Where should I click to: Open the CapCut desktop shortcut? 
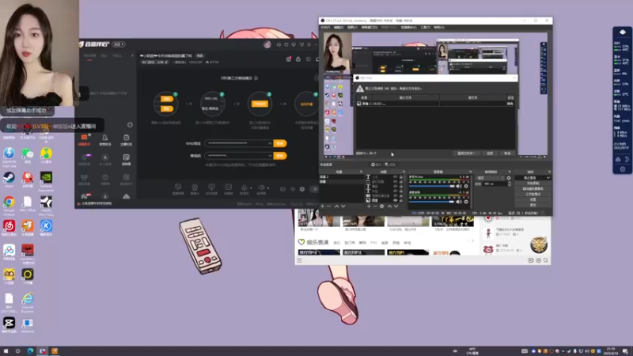pos(9,324)
